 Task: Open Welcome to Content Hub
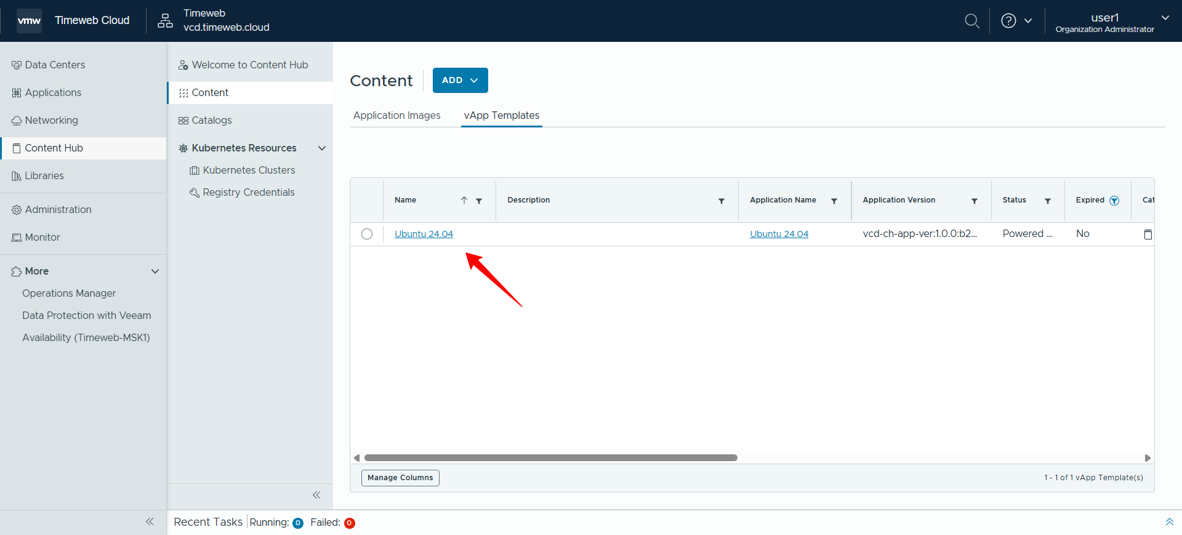[250, 65]
